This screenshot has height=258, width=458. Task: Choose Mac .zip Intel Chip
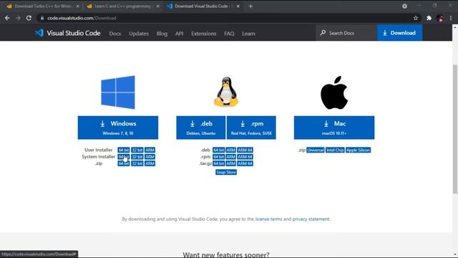click(x=335, y=150)
